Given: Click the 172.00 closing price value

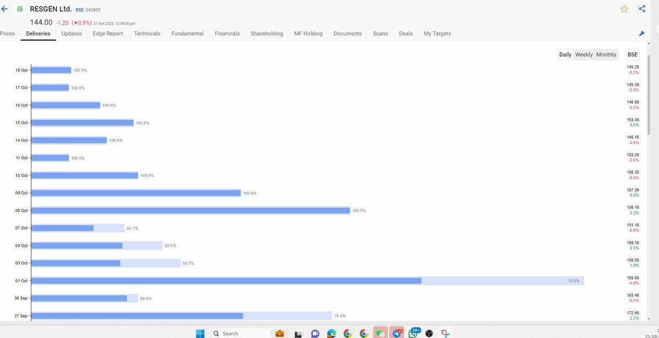Looking at the screenshot, I should (x=633, y=313).
